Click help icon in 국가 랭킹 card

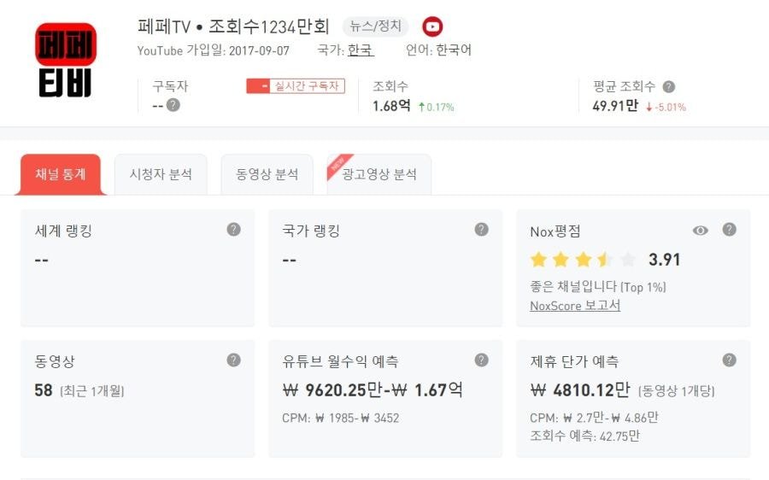click(481, 230)
